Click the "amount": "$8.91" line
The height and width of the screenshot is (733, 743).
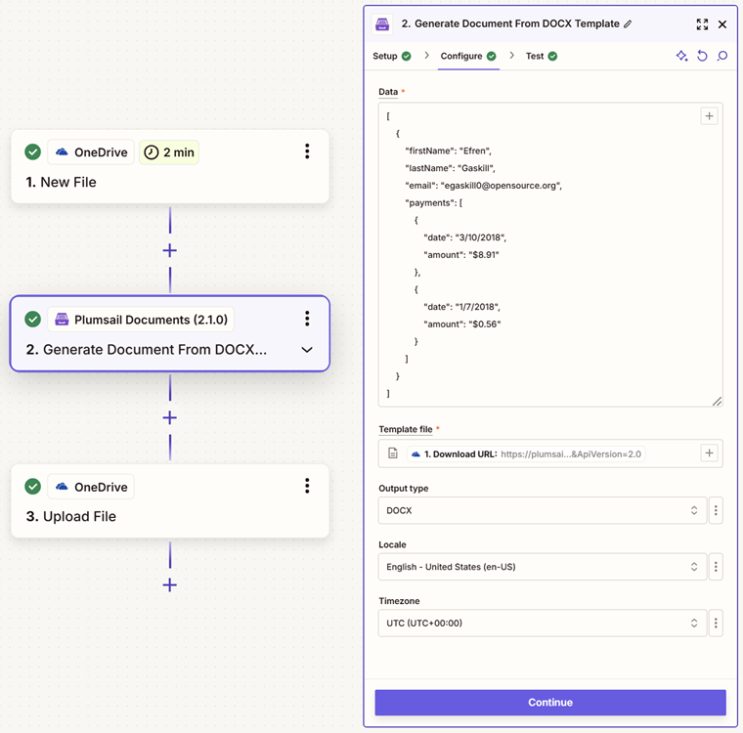click(461, 255)
